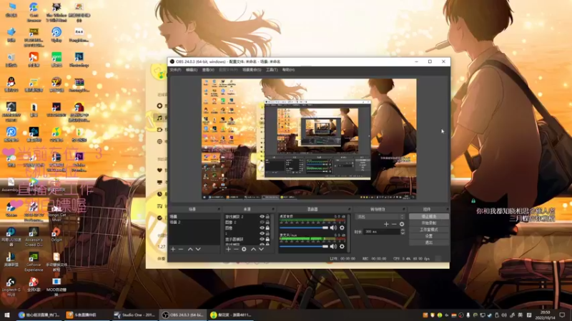Click 桌面音频 volume slider

point(303,228)
